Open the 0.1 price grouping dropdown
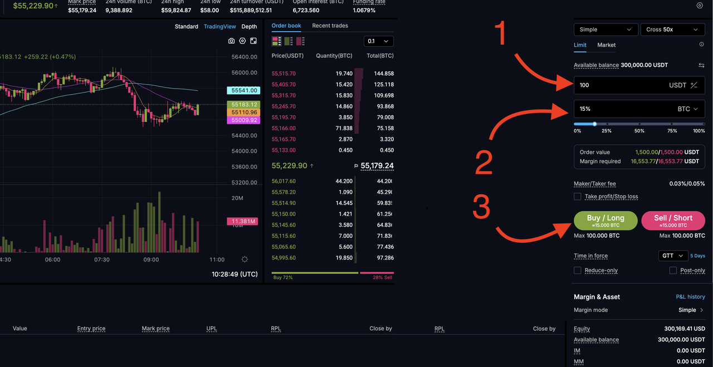 tap(379, 41)
